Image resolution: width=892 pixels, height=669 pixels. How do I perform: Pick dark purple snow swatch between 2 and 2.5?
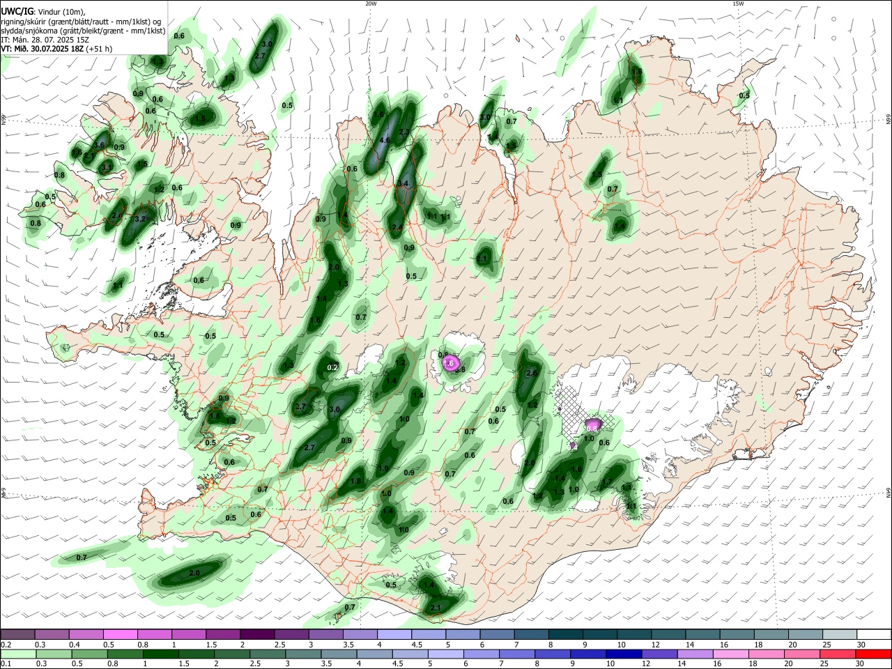257,634
